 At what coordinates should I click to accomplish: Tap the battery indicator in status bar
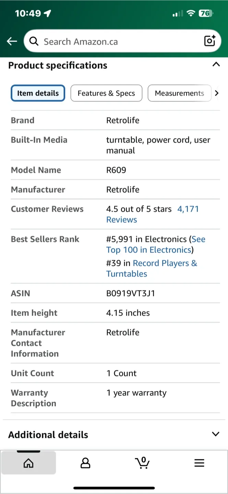pos(206,13)
